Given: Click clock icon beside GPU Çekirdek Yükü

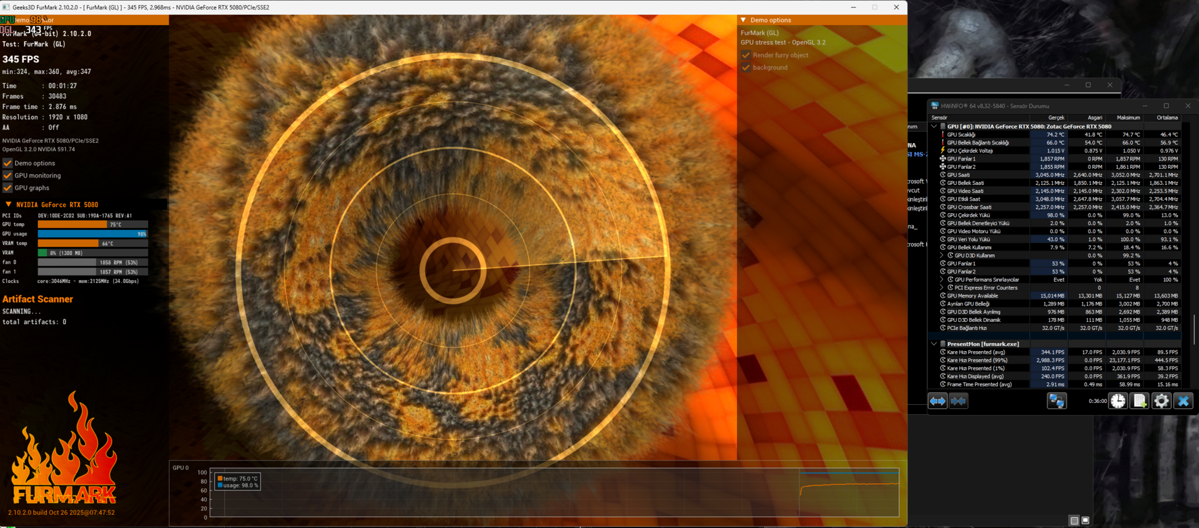Looking at the screenshot, I should click(943, 215).
